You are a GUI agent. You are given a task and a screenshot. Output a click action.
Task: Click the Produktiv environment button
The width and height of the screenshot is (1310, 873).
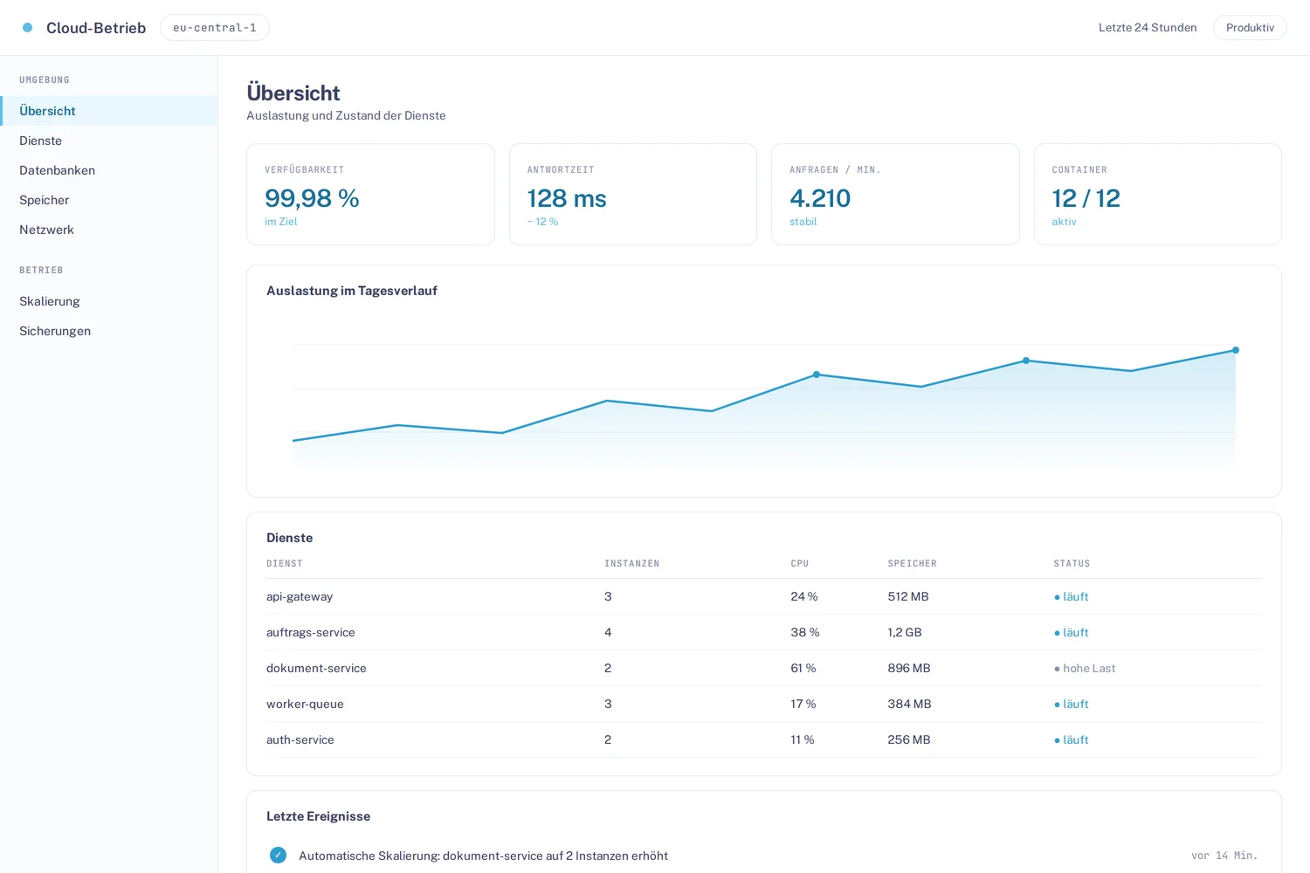pyautogui.click(x=1250, y=28)
